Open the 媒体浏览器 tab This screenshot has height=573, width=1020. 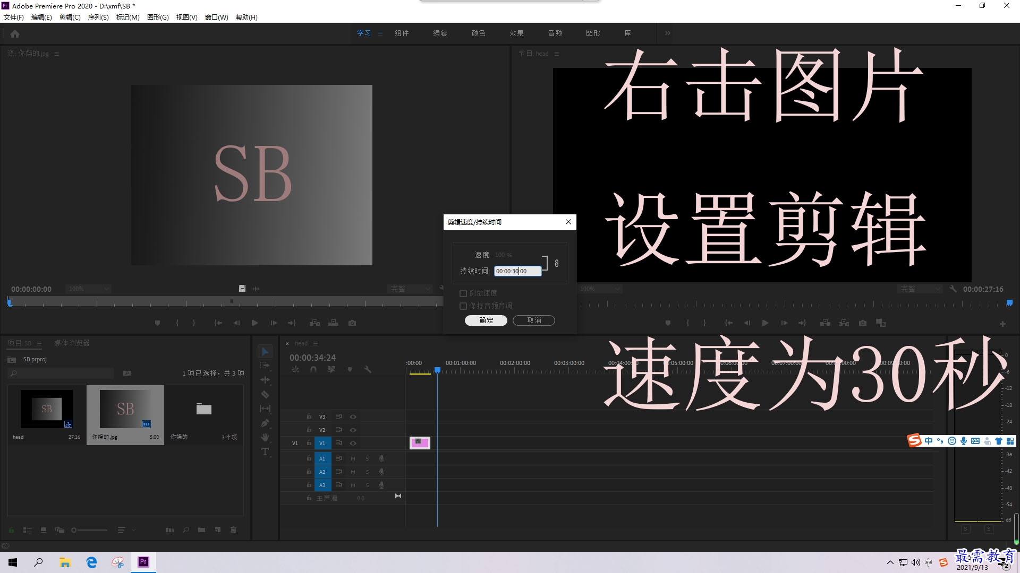point(72,343)
